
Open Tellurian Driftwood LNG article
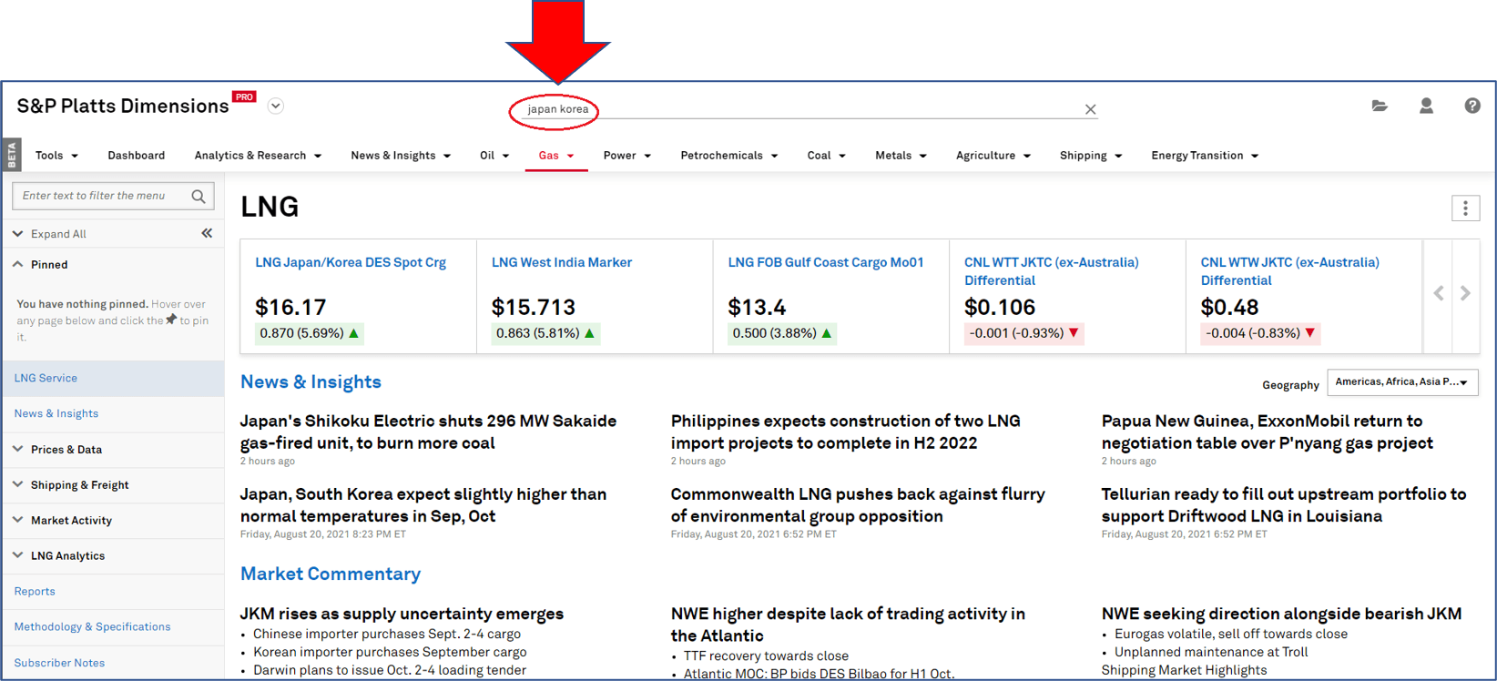[1284, 505]
